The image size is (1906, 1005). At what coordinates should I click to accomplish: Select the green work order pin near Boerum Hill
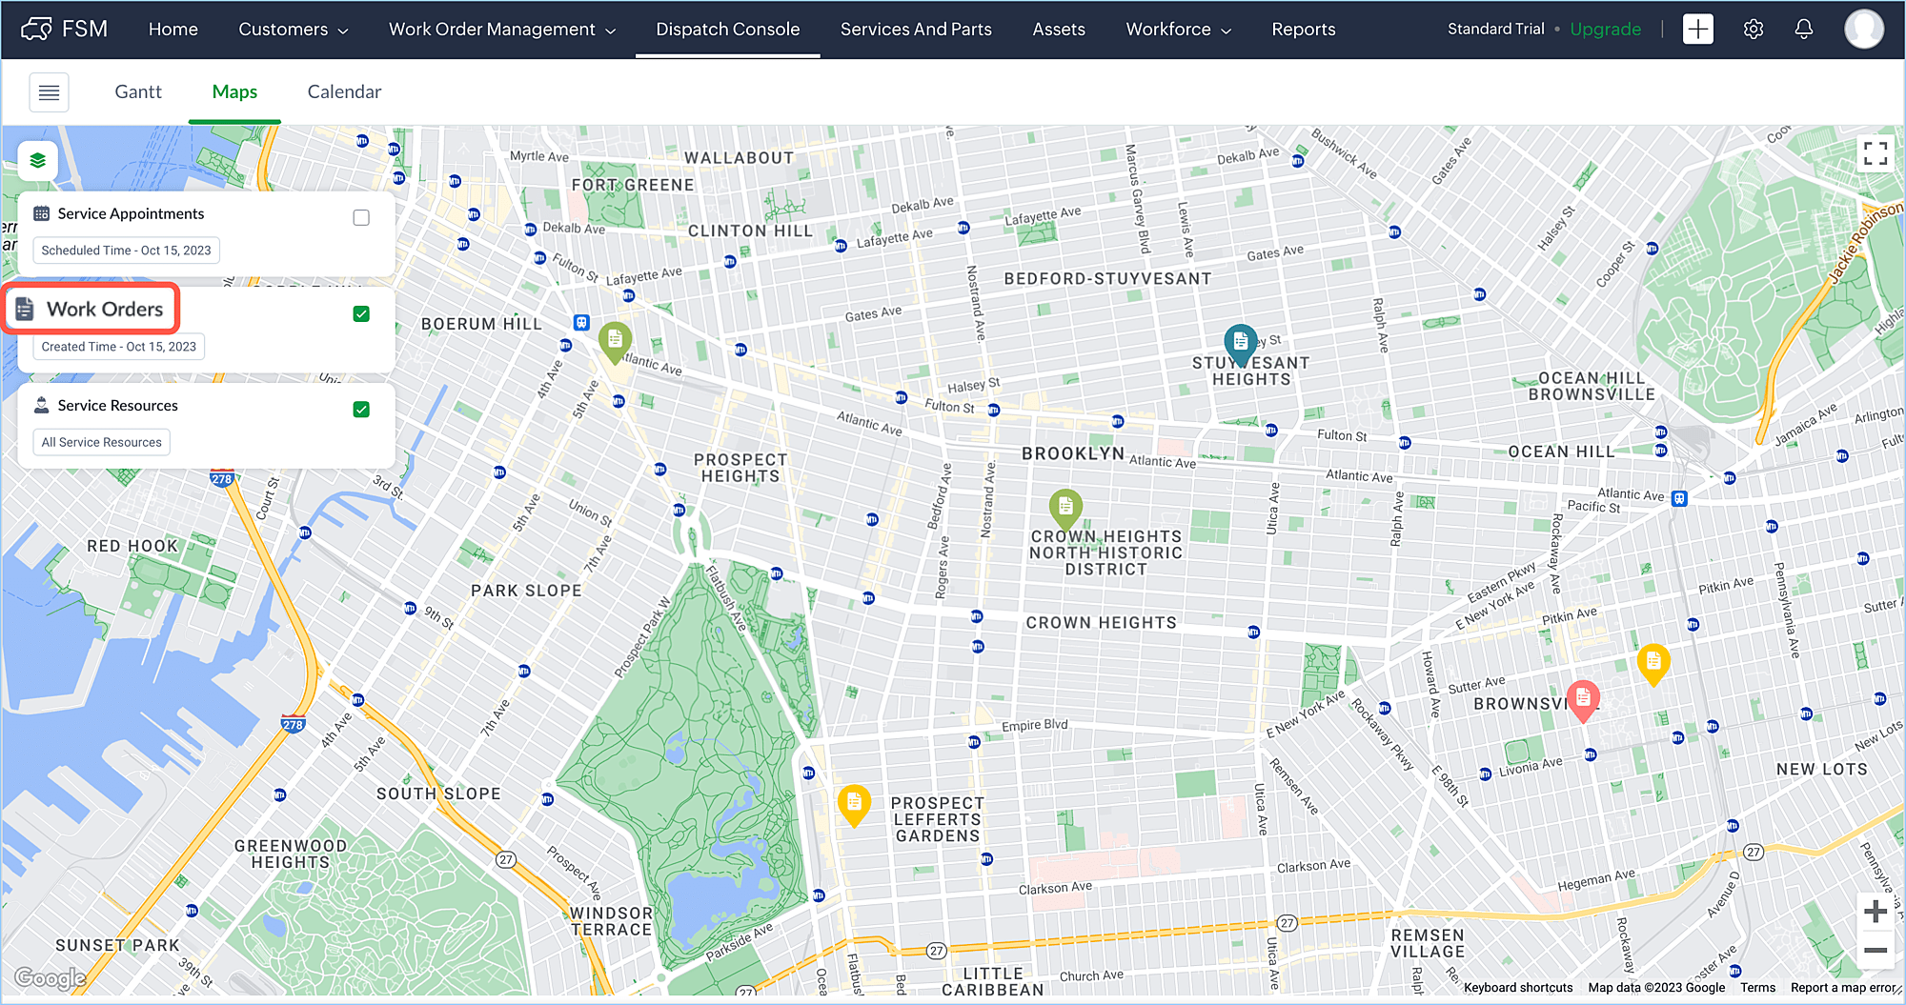click(x=615, y=341)
